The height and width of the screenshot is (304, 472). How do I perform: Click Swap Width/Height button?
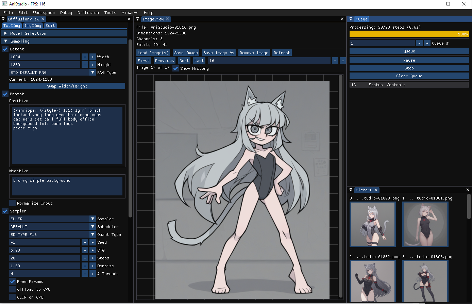point(67,86)
